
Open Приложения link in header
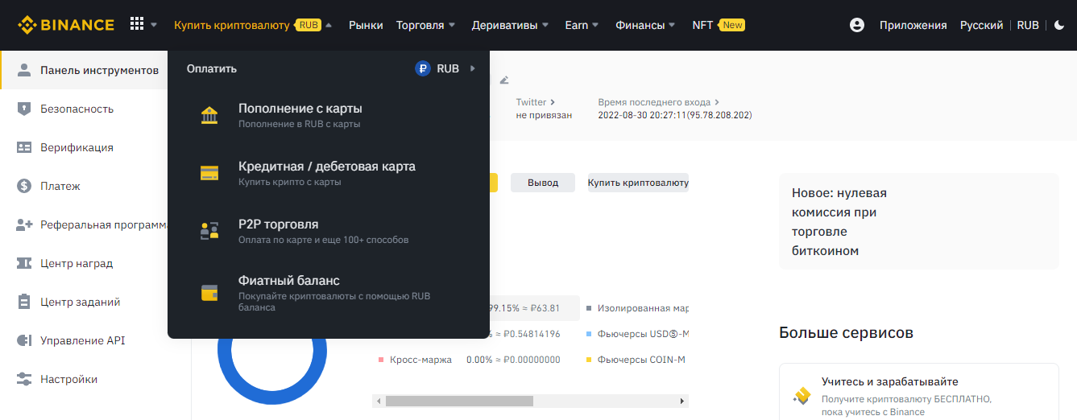913,25
